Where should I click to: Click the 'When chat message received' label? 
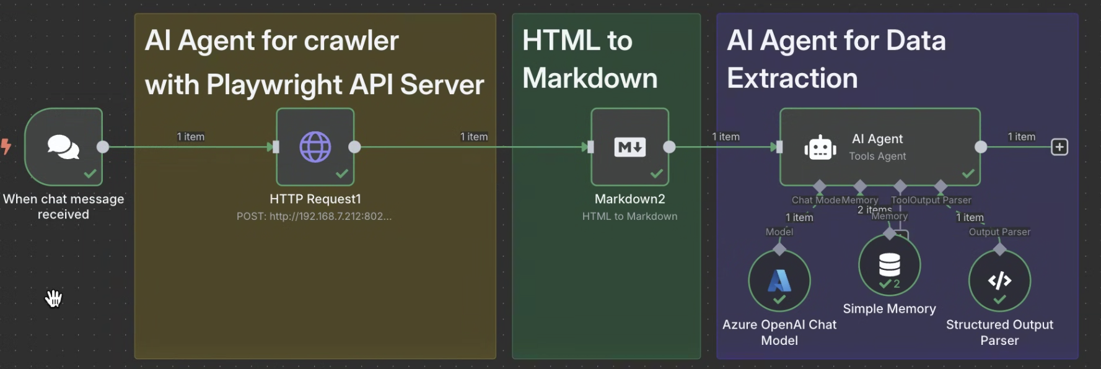(63, 206)
